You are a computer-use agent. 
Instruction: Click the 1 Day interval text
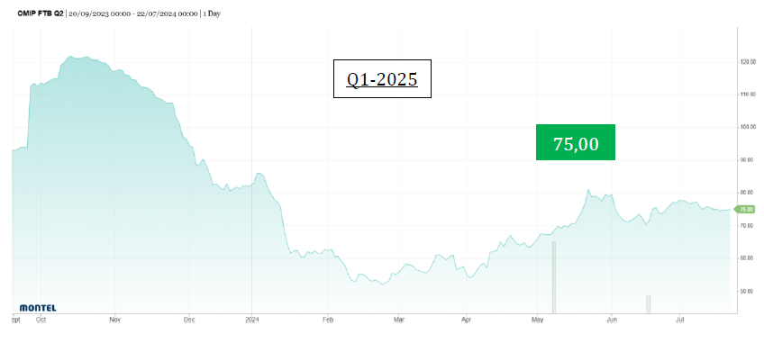[x=212, y=14]
